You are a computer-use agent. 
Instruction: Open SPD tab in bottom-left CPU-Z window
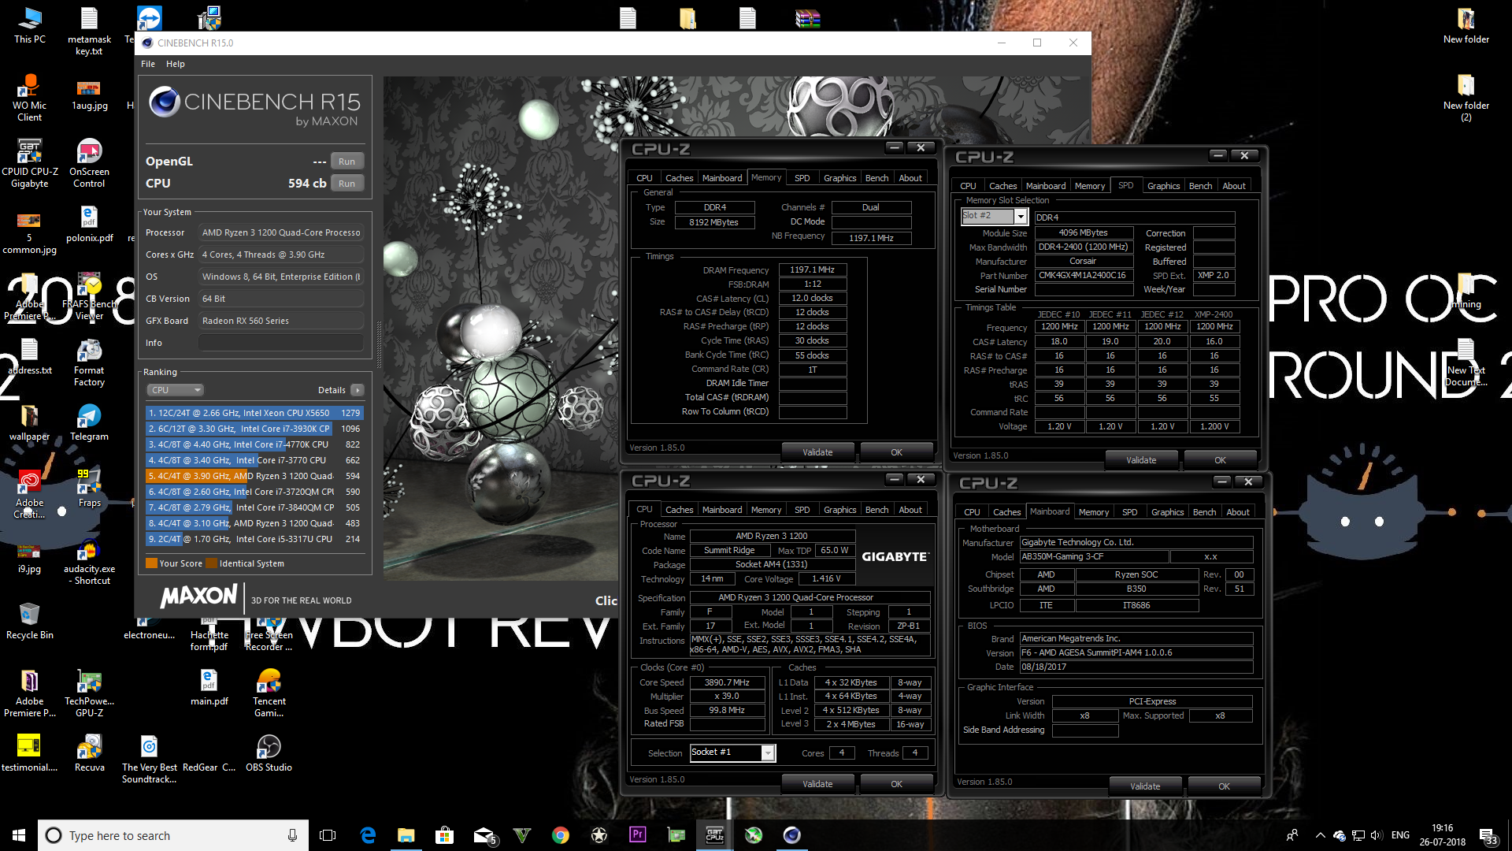coord(802,510)
